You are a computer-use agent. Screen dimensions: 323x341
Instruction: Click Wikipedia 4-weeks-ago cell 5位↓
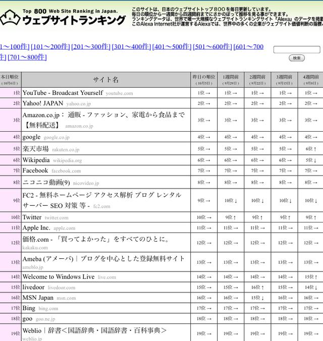point(311,160)
